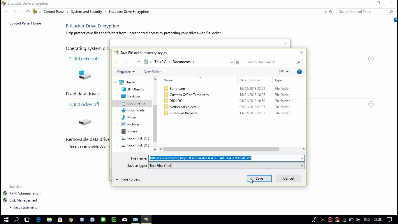This screenshot has height=224, width=398.
Task: Collapse the folder pane with Hide Folders
Action: pyautogui.click(x=128, y=179)
